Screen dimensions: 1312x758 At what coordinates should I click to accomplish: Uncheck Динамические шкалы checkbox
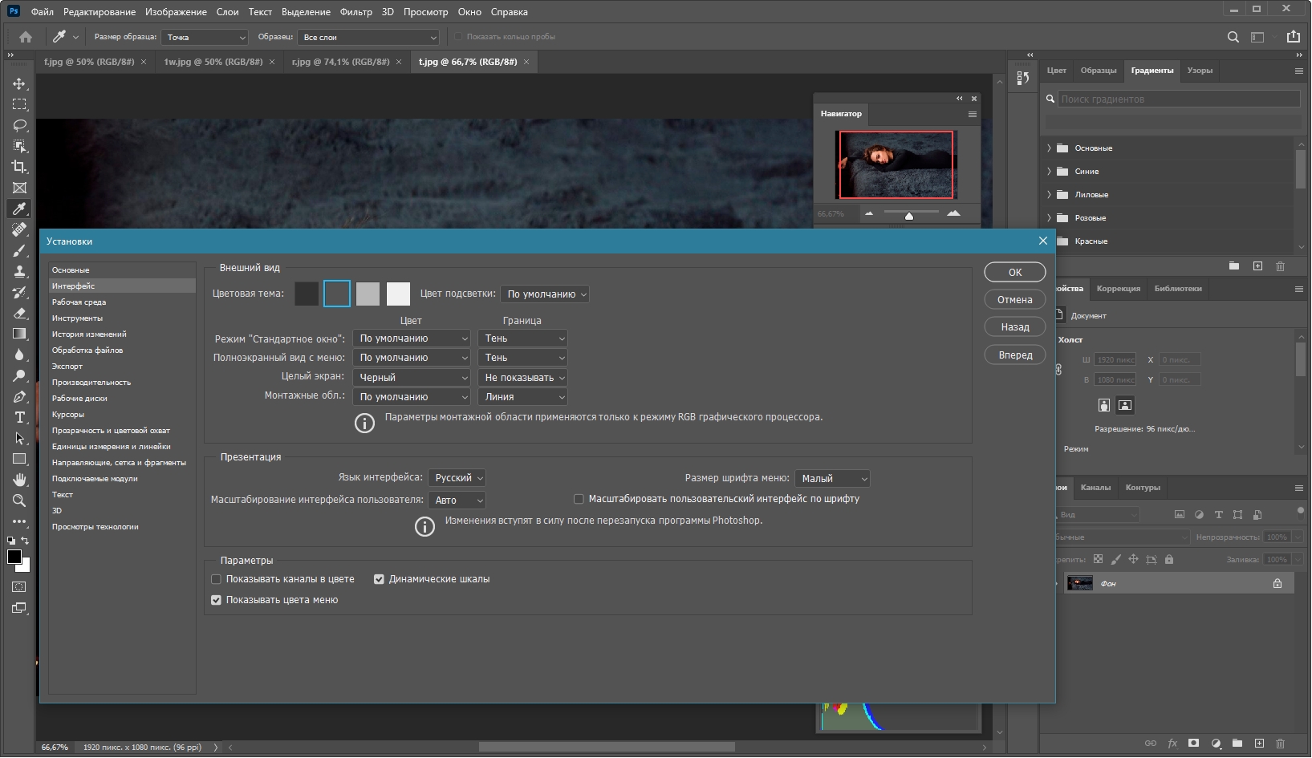pos(379,579)
